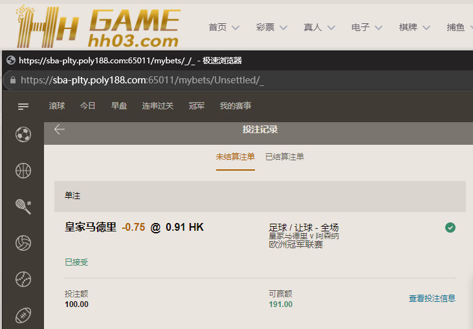Open the hamburger menu icon

tap(23, 106)
